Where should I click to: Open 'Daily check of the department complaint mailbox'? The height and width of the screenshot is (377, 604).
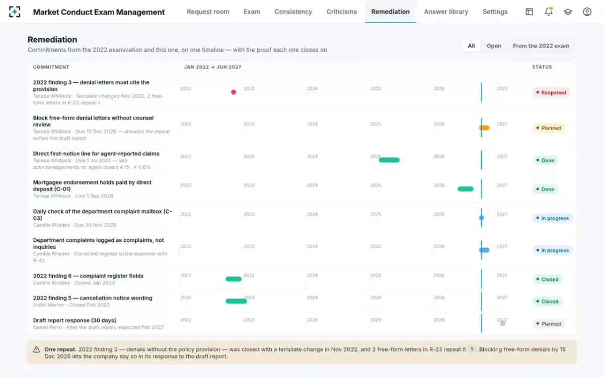[x=103, y=215]
